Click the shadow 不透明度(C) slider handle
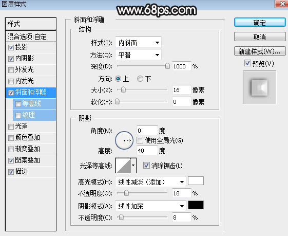 (121, 217)
